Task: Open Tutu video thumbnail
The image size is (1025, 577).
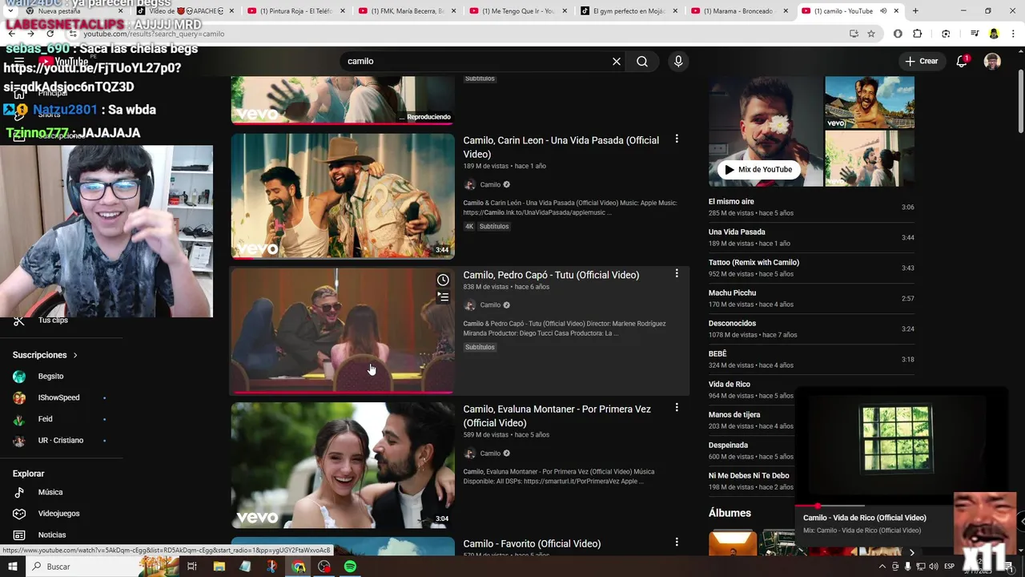Action: (343, 330)
